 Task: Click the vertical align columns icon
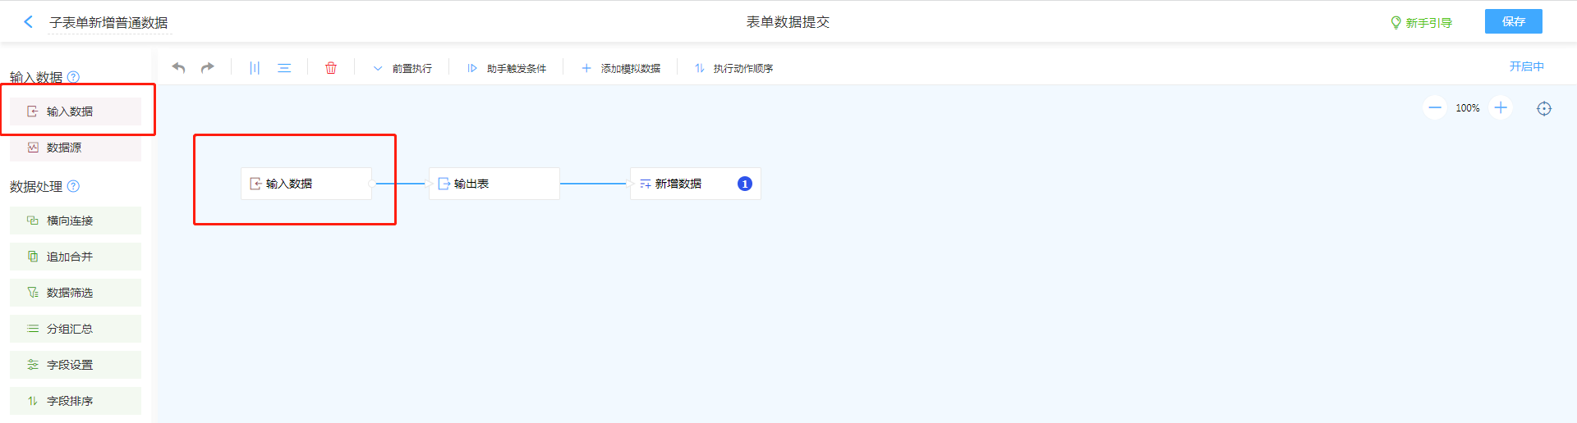point(255,68)
